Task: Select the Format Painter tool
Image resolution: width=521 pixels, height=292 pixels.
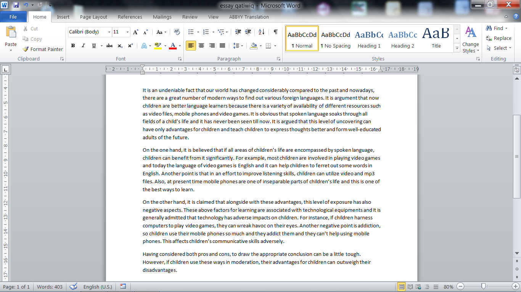Action: coord(43,49)
